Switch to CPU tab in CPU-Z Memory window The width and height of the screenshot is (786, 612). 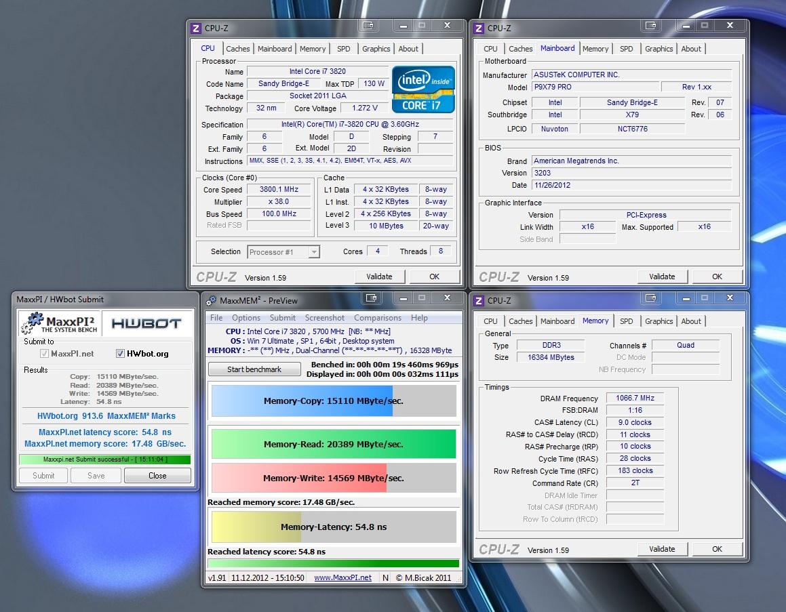point(490,321)
